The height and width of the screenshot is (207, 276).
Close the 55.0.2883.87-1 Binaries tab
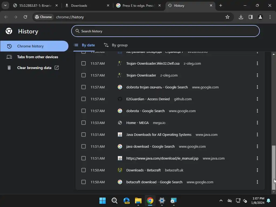[57, 5]
